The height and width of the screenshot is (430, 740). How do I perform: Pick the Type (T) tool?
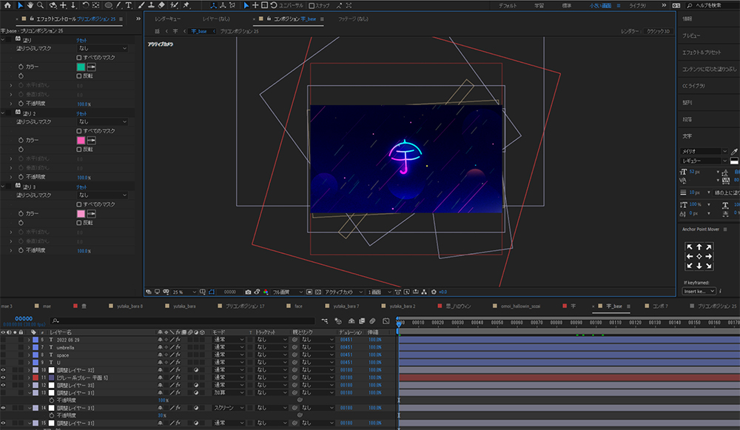click(129, 5)
